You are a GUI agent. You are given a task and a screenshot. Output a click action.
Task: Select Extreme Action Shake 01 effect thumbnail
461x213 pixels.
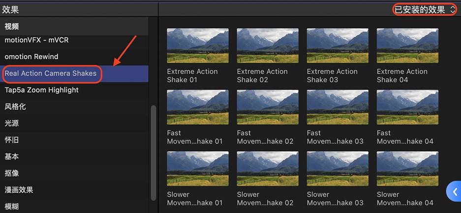pyautogui.click(x=198, y=45)
